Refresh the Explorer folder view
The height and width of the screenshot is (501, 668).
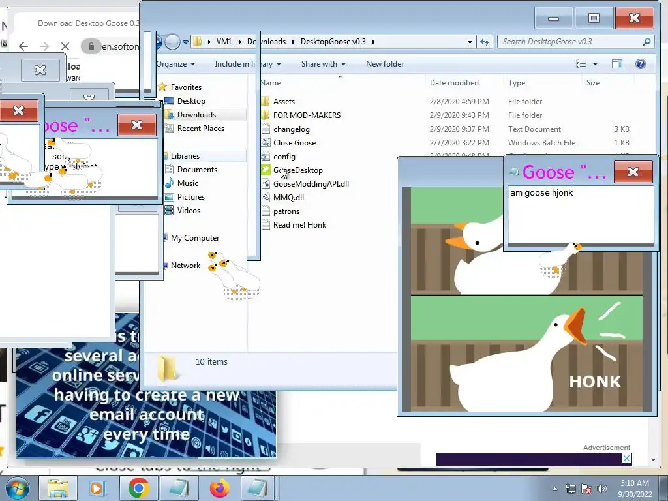click(485, 42)
